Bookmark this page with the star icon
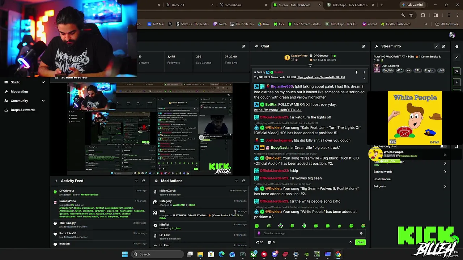This screenshot has width=463, height=260. click(x=411, y=15)
